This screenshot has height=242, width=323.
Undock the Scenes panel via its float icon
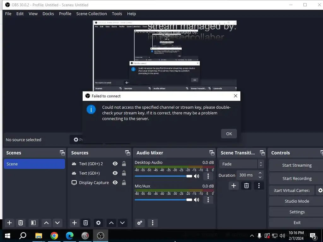click(x=62, y=153)
